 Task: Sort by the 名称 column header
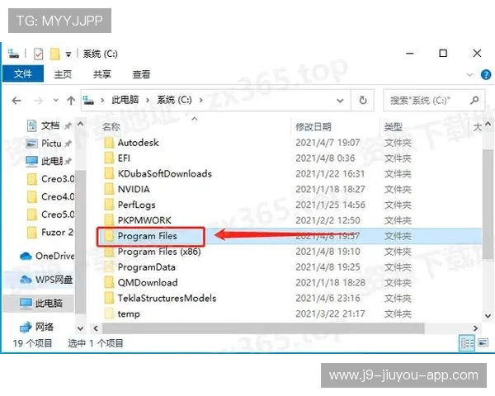111,127
